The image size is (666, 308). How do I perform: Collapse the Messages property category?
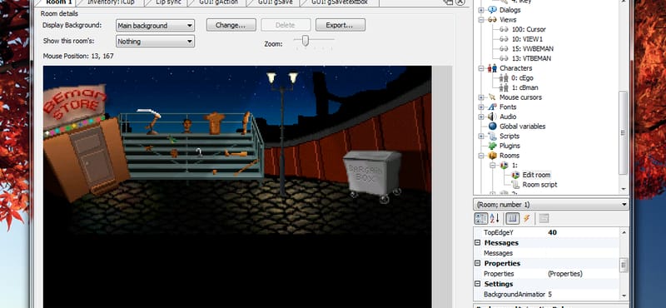tap(477, 243)
